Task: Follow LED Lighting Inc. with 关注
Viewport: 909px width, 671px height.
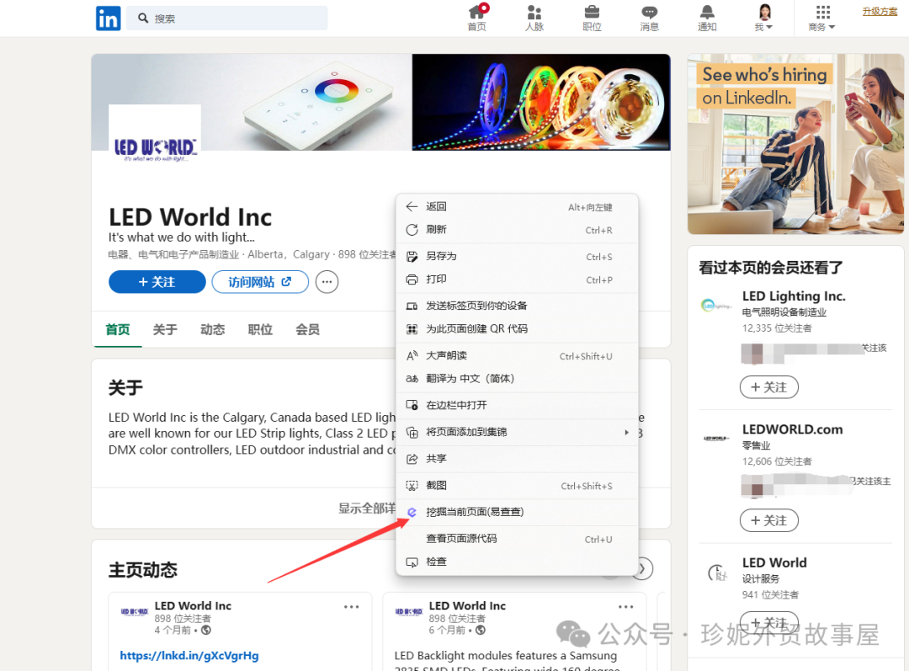Action: (x=769, y=387)
